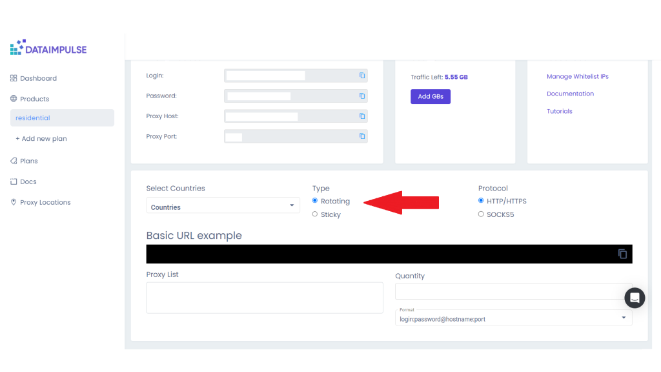Click the Quantity input field
This screenshot has height=372, width=661.
point(513,291)
